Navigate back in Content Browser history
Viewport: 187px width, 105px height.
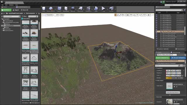2,13
